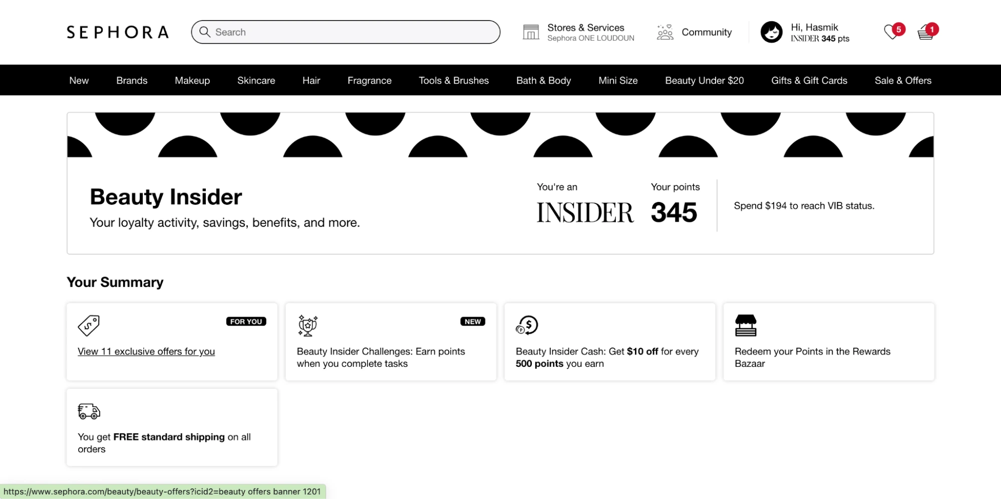Viewport: 1001px width, 499px height.
Task: Open the Loves heart icon
Action: [892, 32]
